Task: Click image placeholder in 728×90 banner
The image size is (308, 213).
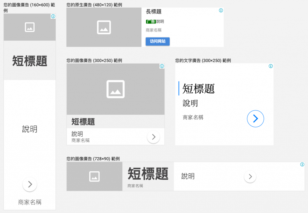Action: [x=94, y=176]
